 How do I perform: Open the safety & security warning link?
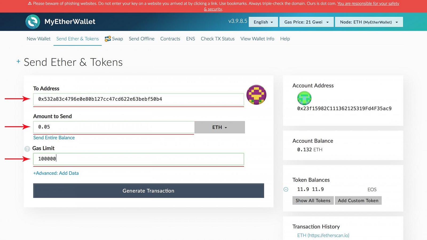368,3
